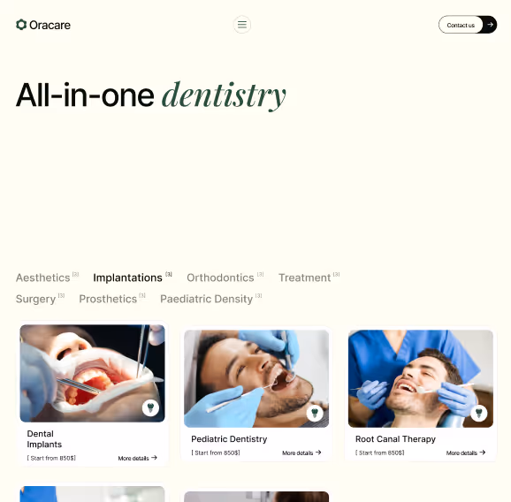The image size is (511, 502).
Task: Click the Oracare logo icon
Action: point(21,25)
